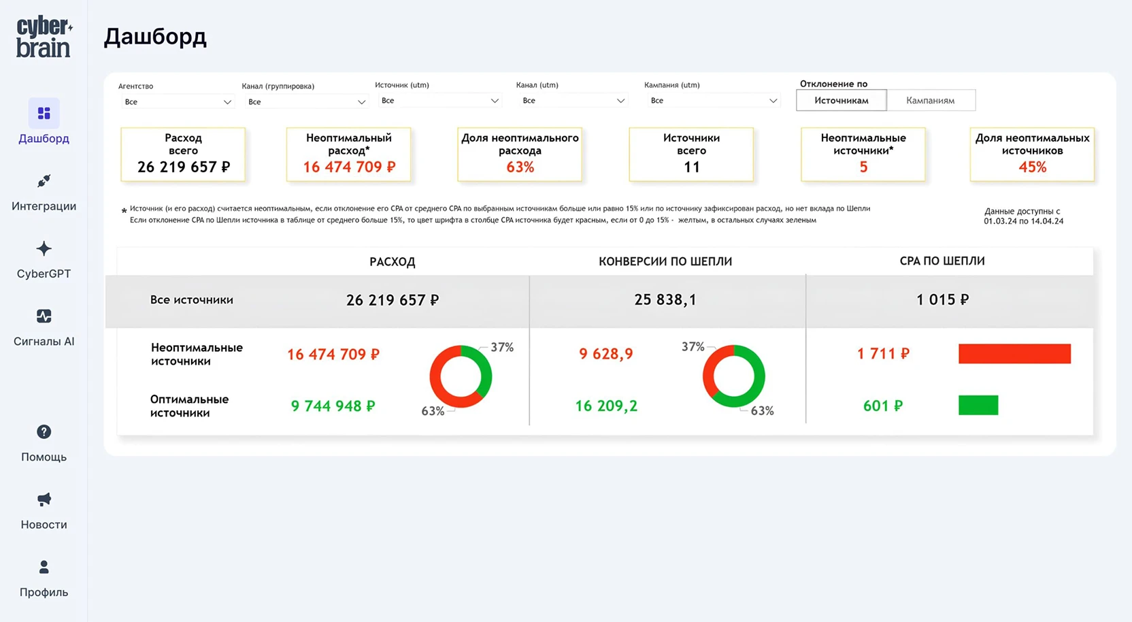Open the Дашборд sidebar icon
The height and width of the screenshot is (622, 1132).
(44, 113)
